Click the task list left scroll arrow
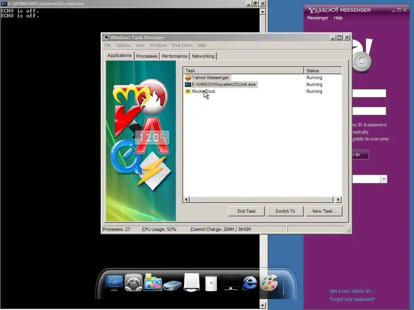414x310 pixels. point(186,199)
